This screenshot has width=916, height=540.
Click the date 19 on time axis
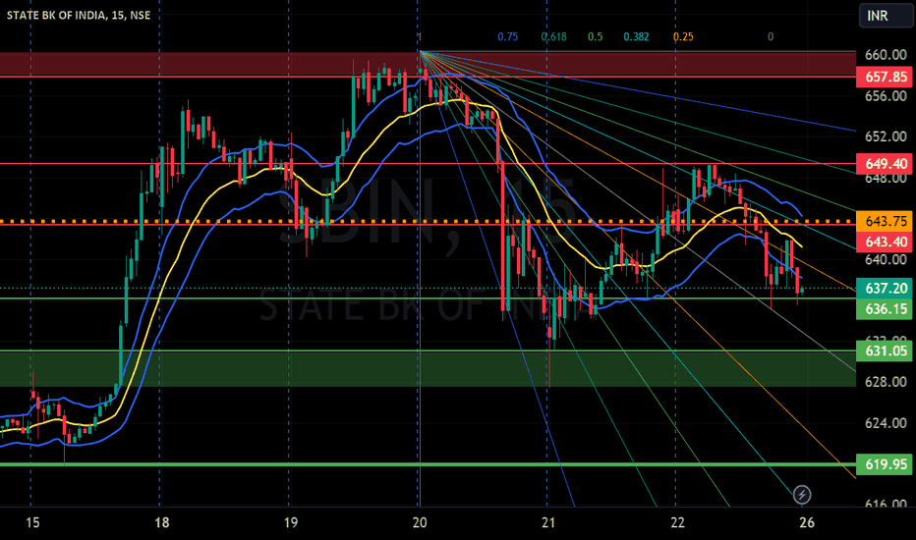click(x=290, y=522)
